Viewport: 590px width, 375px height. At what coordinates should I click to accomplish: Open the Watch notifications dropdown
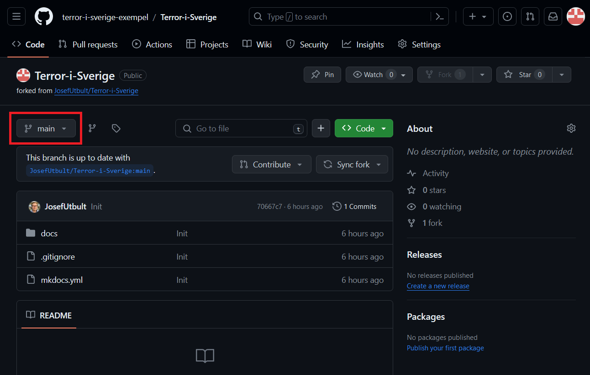(x=379, y=75)
